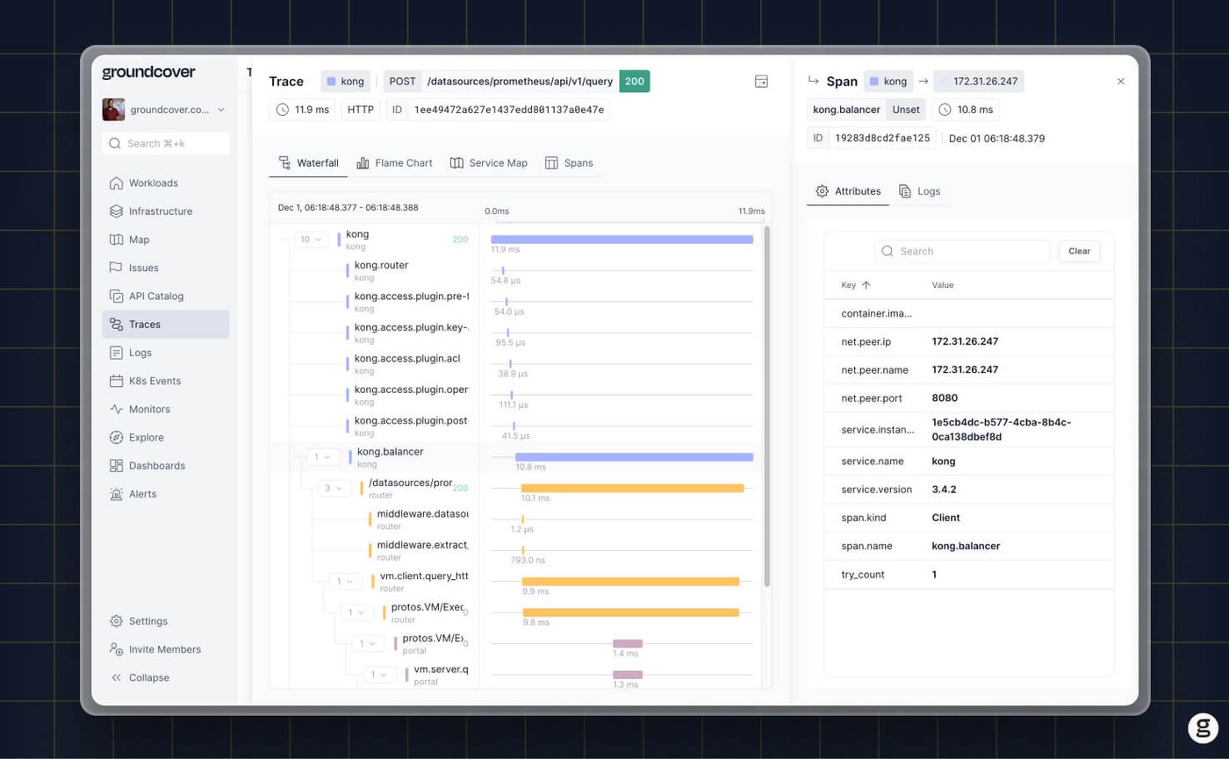Switch to the Flame Chart tab
Viewport: 1229px width, 759px height.
394,163
